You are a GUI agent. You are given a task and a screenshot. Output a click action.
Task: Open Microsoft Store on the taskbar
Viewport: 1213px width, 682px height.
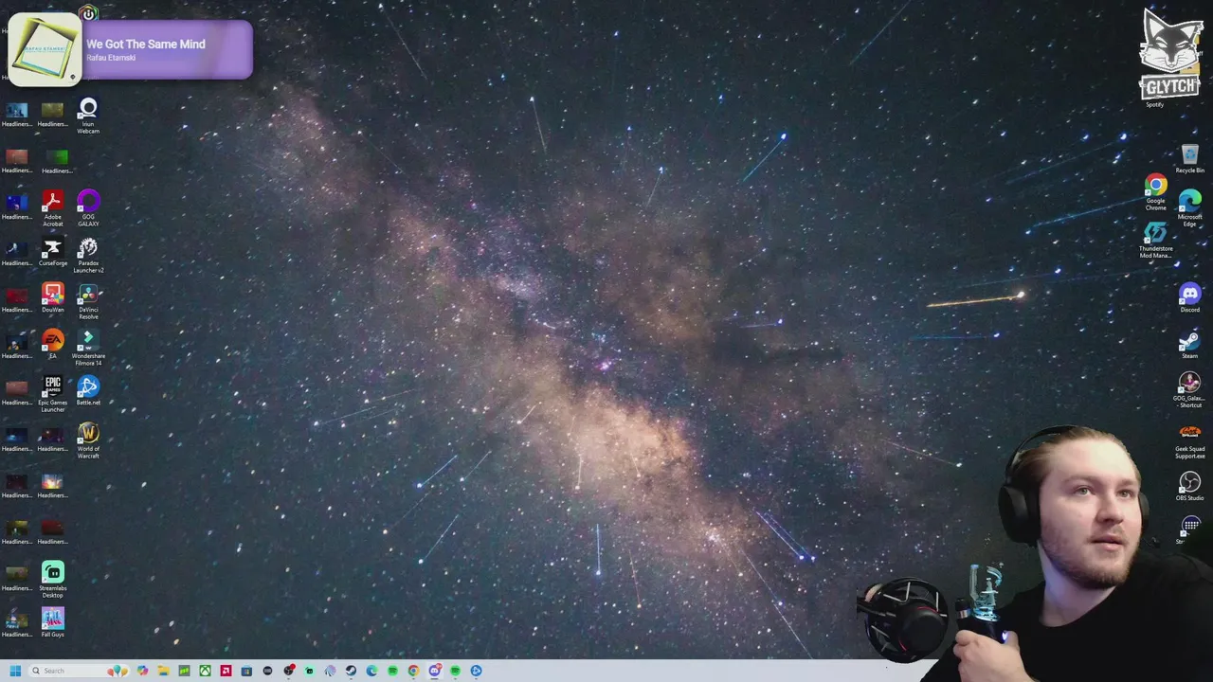[x=246, y=671]
